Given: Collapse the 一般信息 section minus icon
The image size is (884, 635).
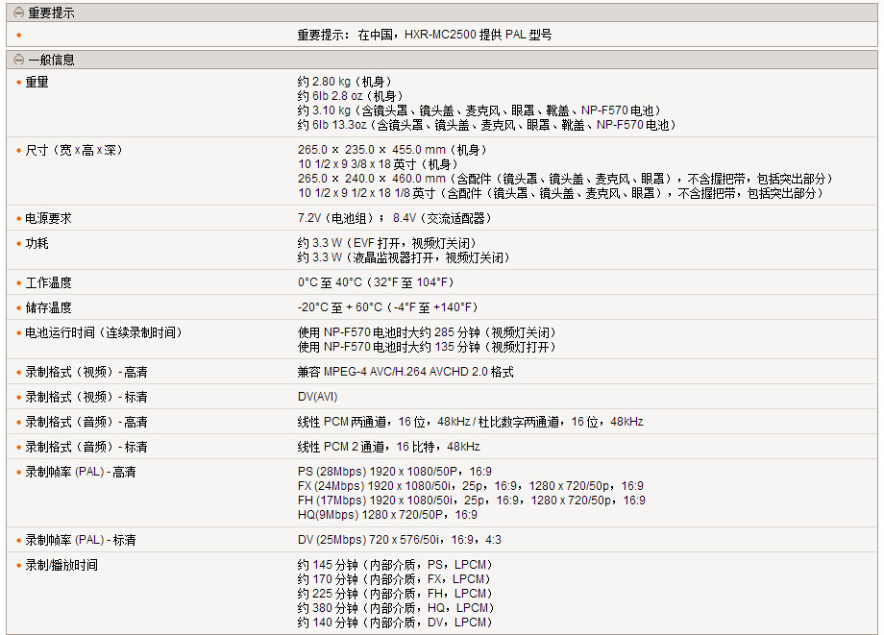Looking at the screenshot, I should point(18,60).
